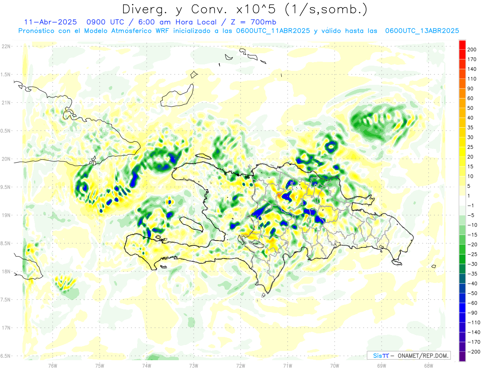The image size is (481, 371).
Task: Click the colorbar value '-140'
Action: pos(473,333)
